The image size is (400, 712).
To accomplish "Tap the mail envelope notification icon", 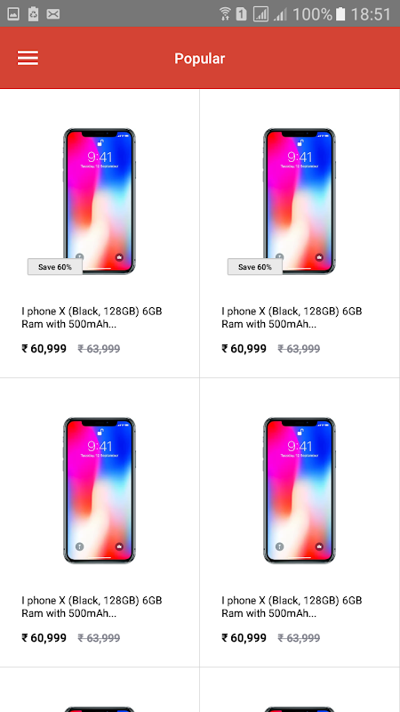I will tap(53, 14).
